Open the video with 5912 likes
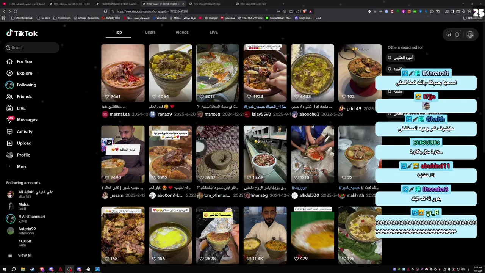 (x=170, y=154)
